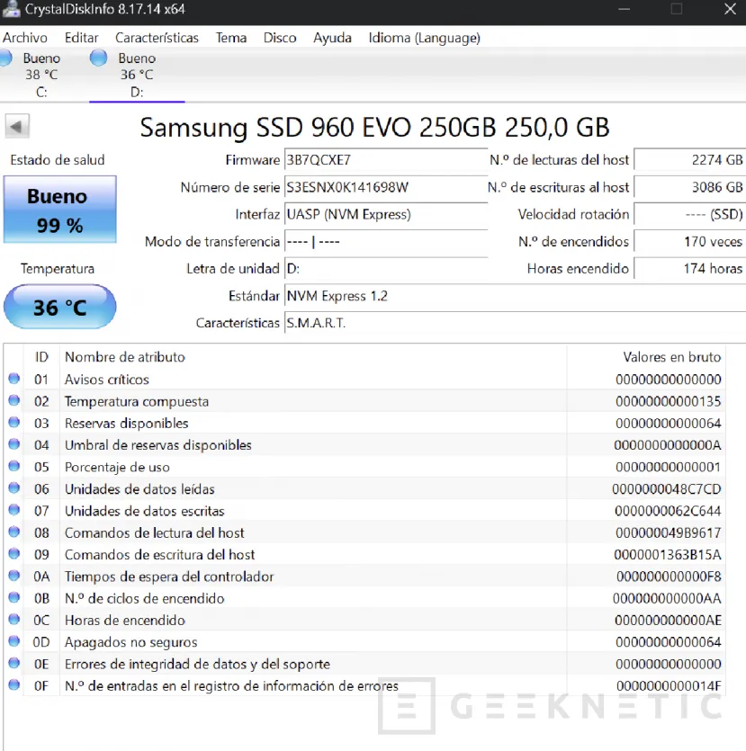Click the Nombre de atributo column header
746x751 pixels.
click(x=313, y=357)
